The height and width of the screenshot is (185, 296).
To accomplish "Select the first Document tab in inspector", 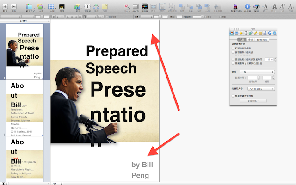I will 241,40.
